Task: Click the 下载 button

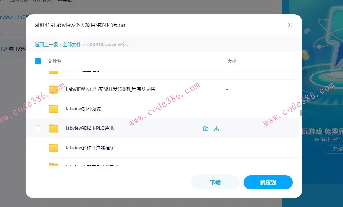Action: click(x=215, y=183)
